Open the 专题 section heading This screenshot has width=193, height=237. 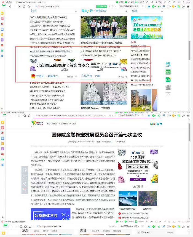point(134,11)
